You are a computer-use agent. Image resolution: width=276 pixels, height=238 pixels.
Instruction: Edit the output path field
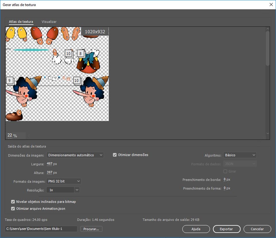pyautogui.click(x=41, y=229)
